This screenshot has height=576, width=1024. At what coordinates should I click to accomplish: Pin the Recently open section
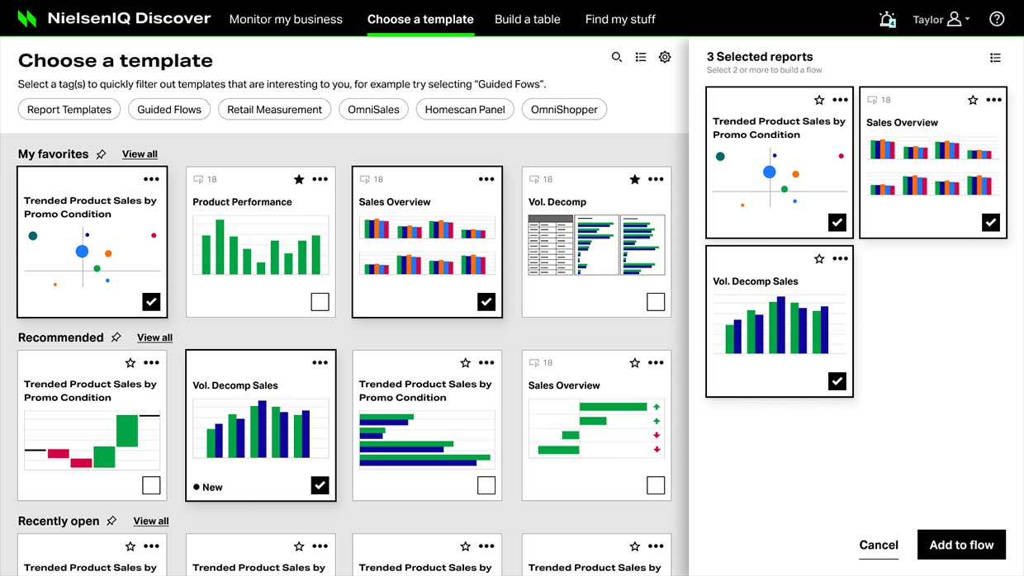[111, 521]
